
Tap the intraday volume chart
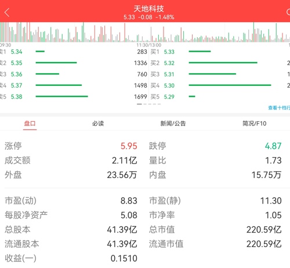click(145, 32)
